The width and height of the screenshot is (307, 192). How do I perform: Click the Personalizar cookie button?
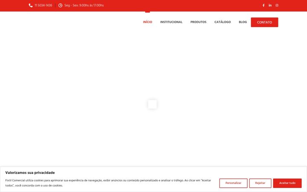(233, 183)
